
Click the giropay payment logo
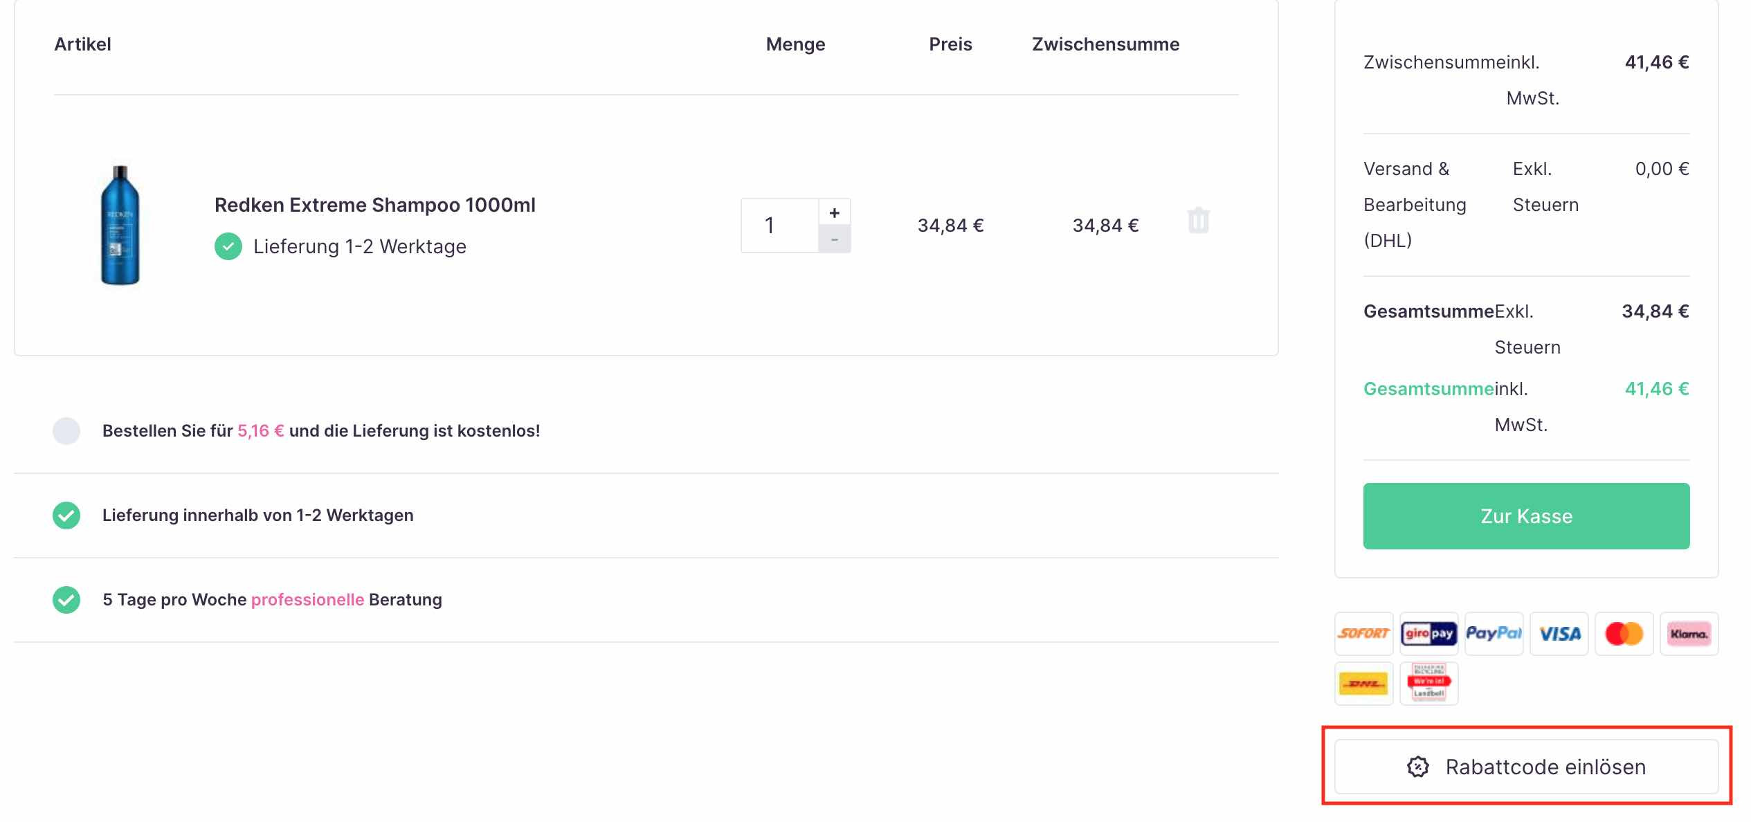tap(1428, 633)
